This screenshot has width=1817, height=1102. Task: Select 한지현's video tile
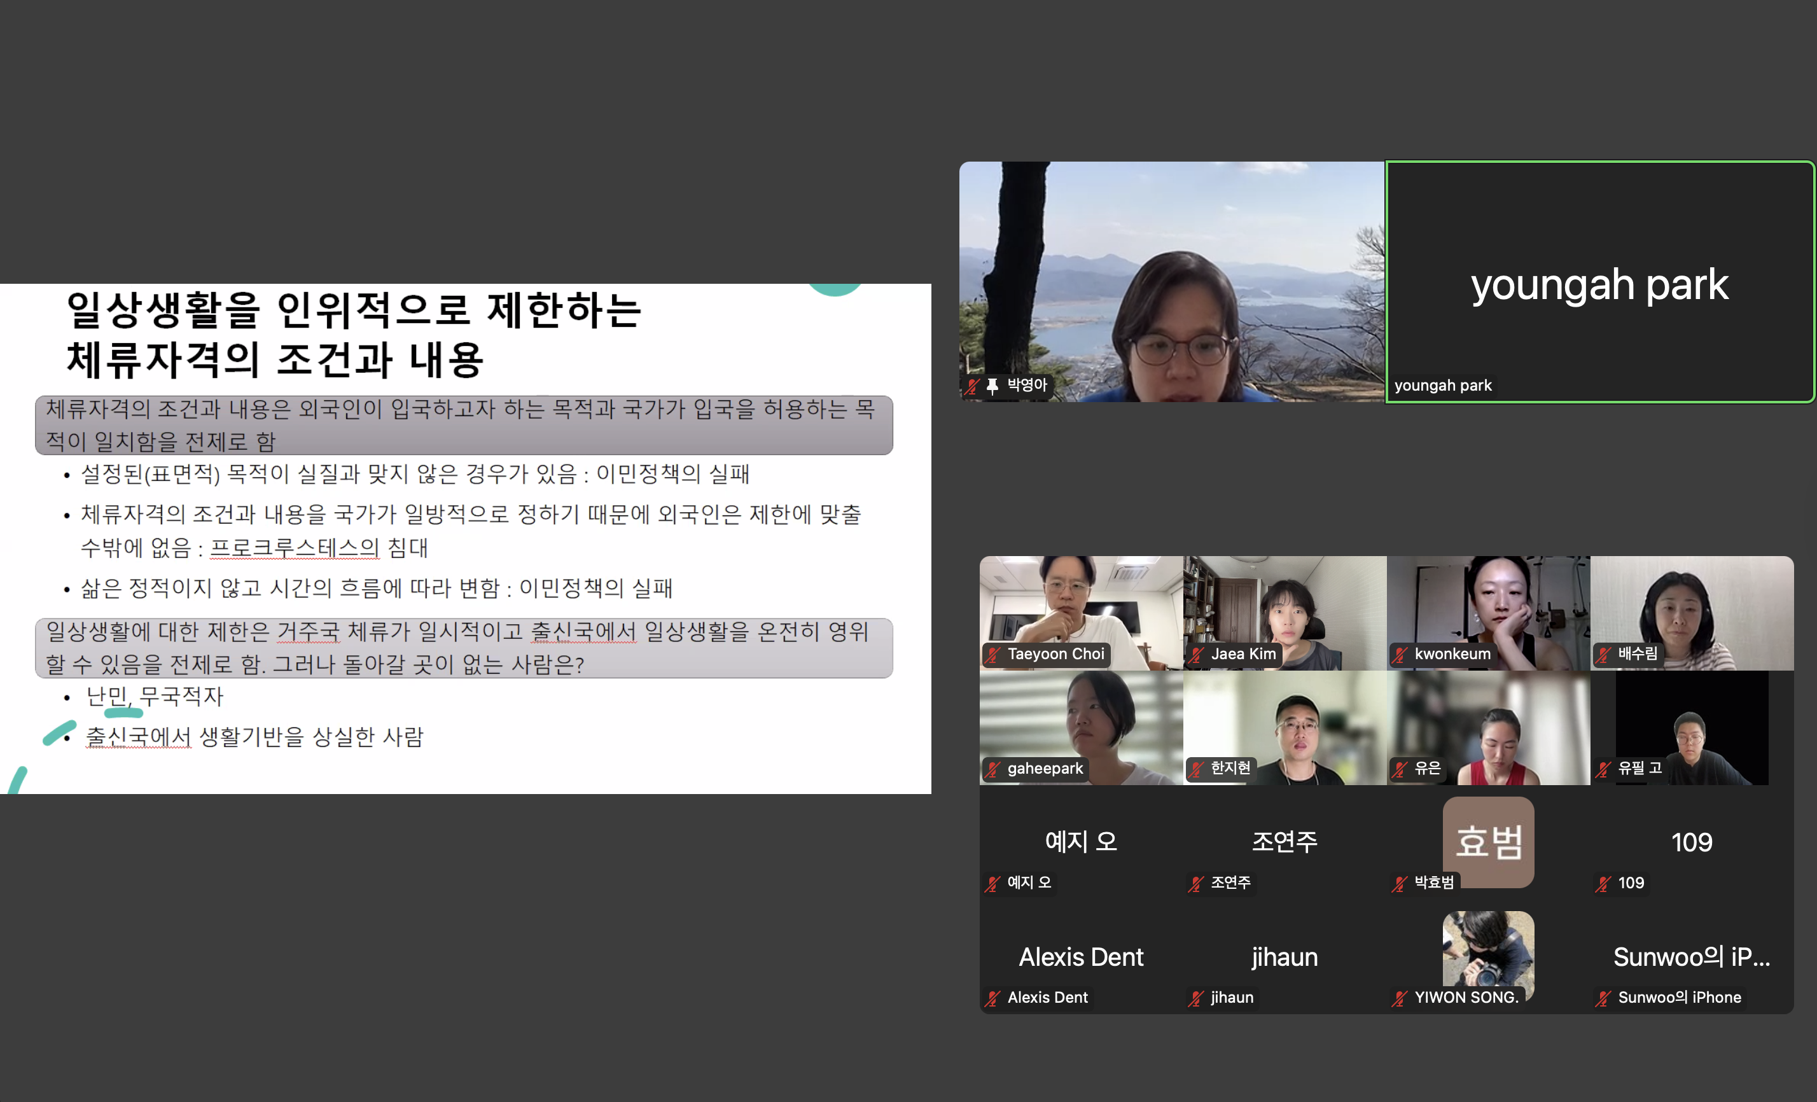point(1284,727)
